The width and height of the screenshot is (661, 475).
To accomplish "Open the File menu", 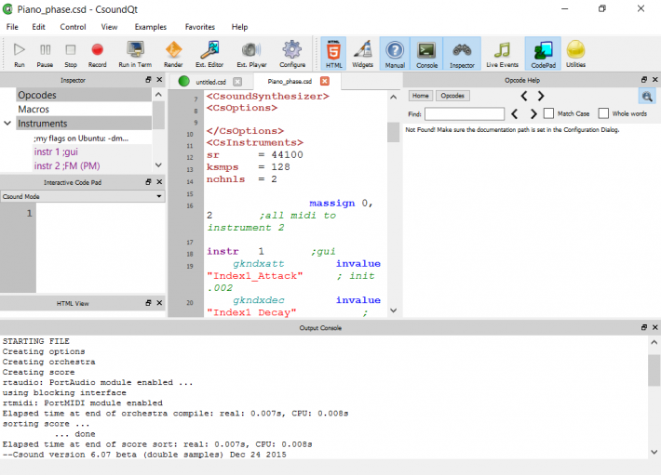I will click(12, 27).
